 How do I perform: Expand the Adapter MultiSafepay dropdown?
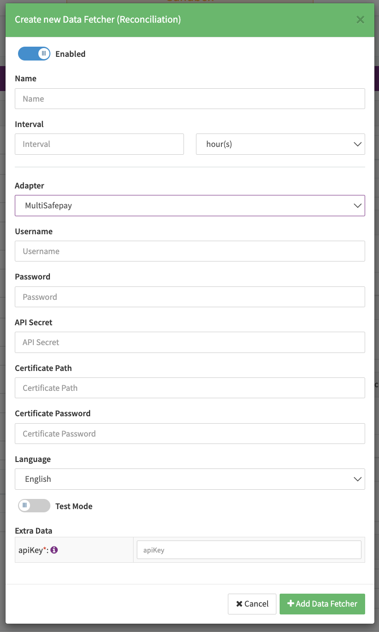(189, 206)
